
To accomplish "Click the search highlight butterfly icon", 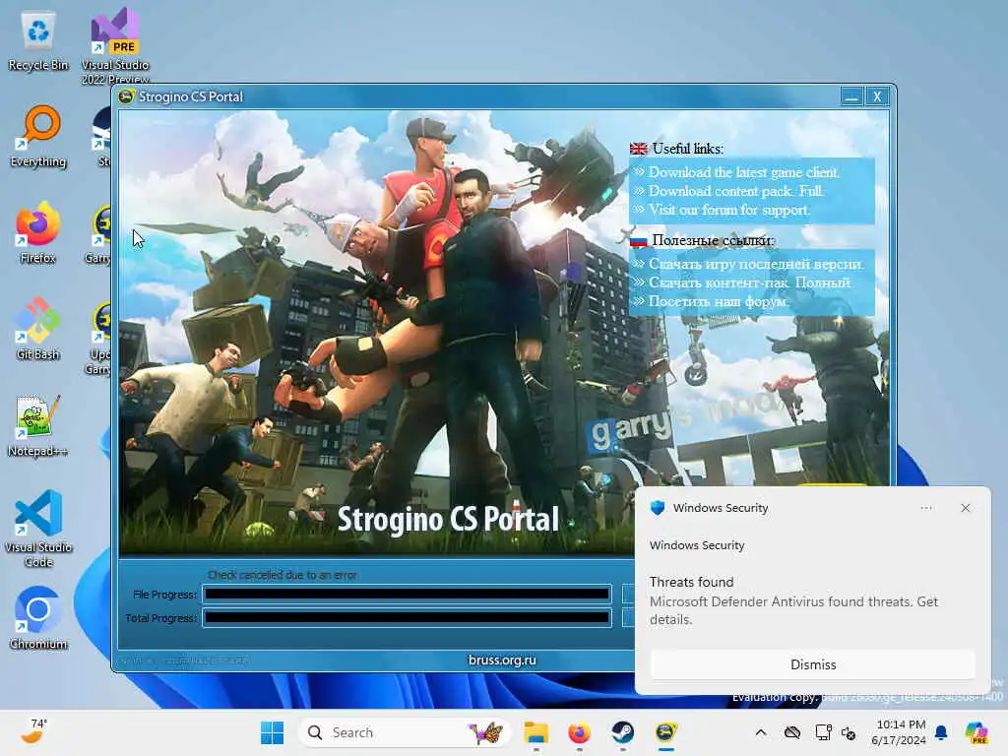I will (486, 732).
